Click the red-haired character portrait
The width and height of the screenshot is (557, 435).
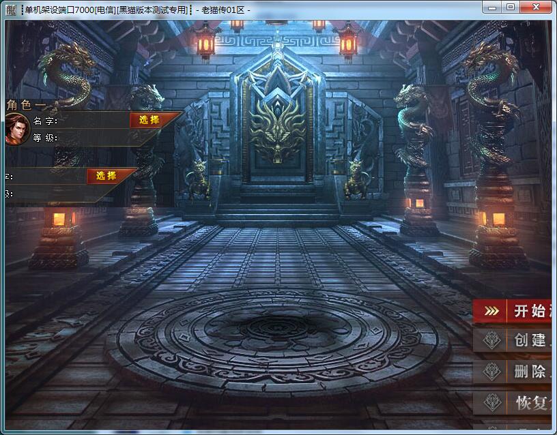(x=17, y=129)
